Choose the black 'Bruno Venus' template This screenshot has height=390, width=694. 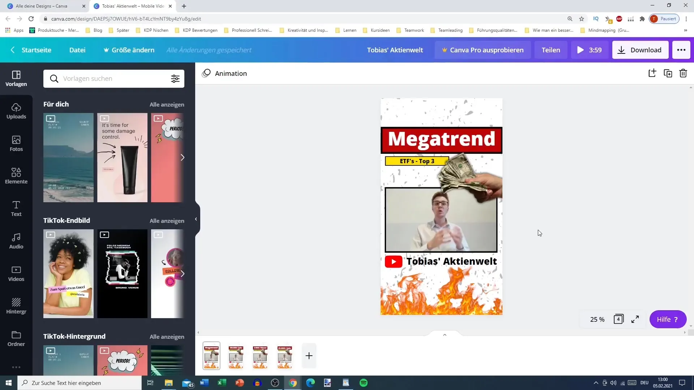coord(122,274)
